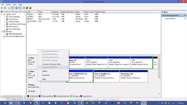This screenshot has width=187, height=105.
Task: Show hidden tray icons arrow
Action: point(159,103)
